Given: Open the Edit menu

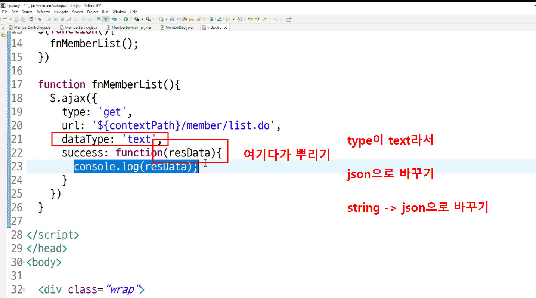Looking at the screenshot, I should coord(15,12).
